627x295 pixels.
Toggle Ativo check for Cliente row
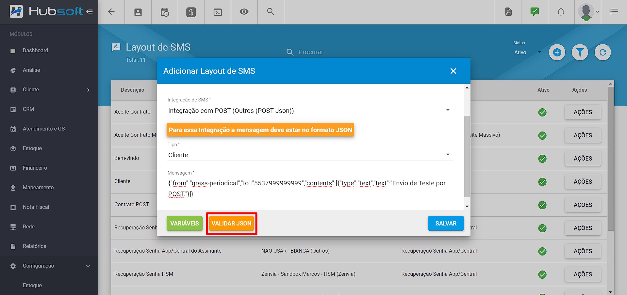542,182
